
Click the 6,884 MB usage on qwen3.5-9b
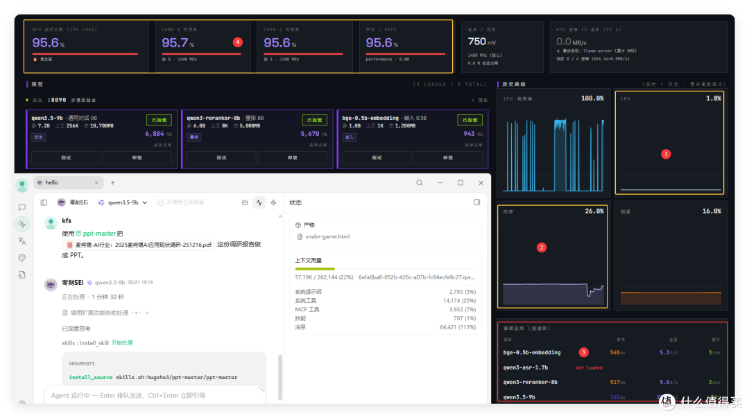(x=158, y=134)
